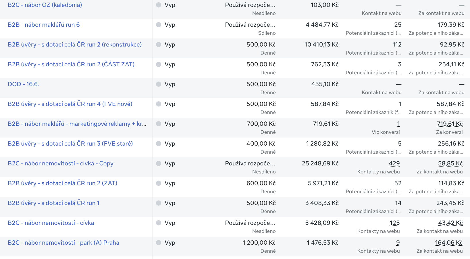Click the underlined 43,42 Kč cost value
Viewport: 470px width, 259px height.
(x=450, y=223)
